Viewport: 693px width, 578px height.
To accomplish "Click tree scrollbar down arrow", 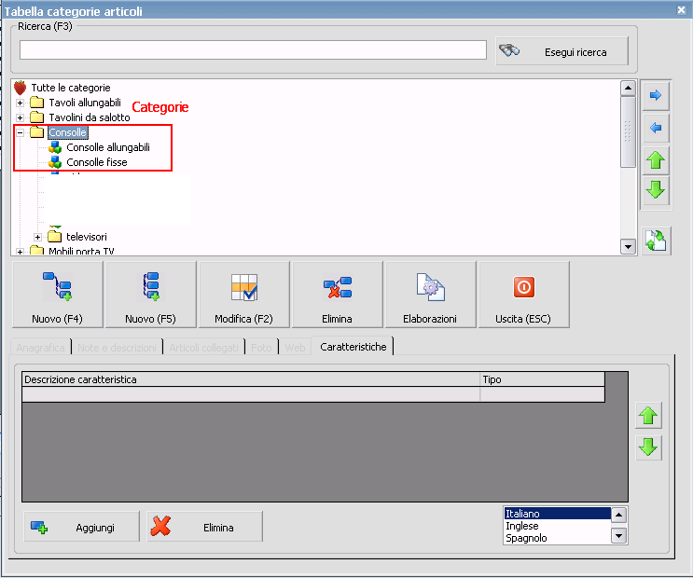I will pyautogui.click(x=628, y=246).
